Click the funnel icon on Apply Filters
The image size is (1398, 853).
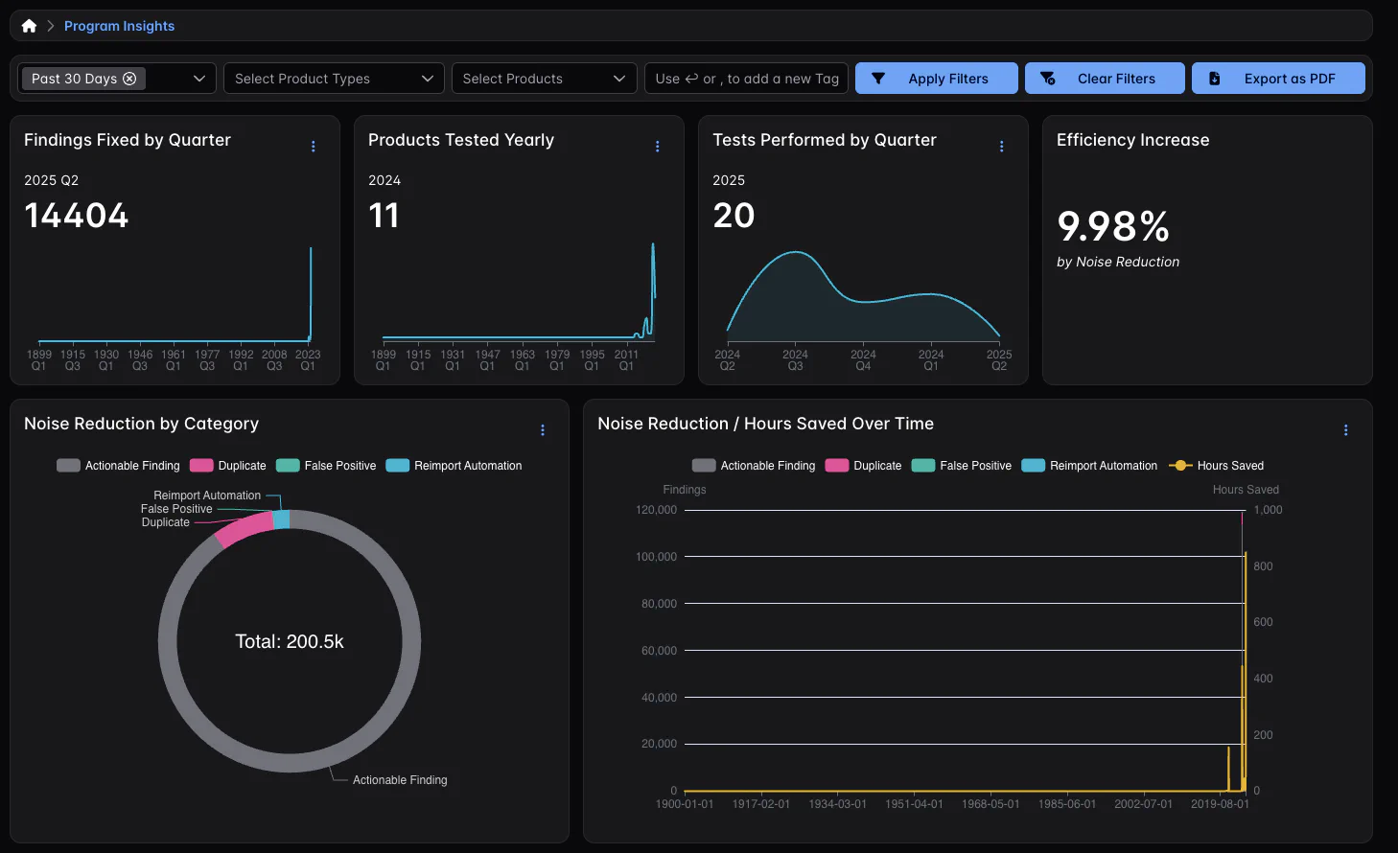pos(878,79)
